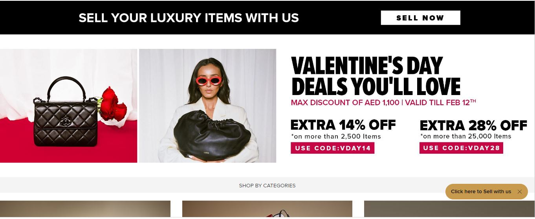
Task: Click the Valentine's Day Deals headline
Action: [376, 76]
